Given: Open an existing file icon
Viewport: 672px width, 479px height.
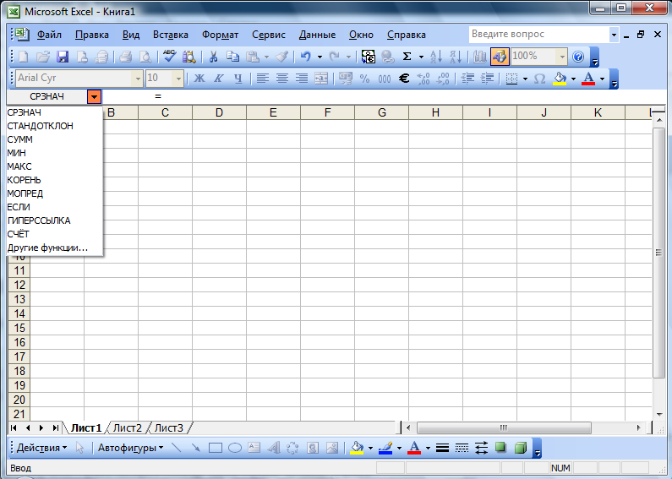Looking at the screenshot, I should coord(43,57).
